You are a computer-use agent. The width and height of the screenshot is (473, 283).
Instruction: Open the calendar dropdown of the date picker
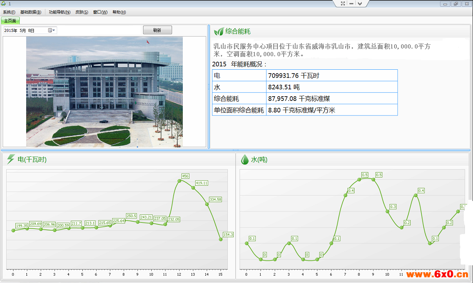[52, 30]
